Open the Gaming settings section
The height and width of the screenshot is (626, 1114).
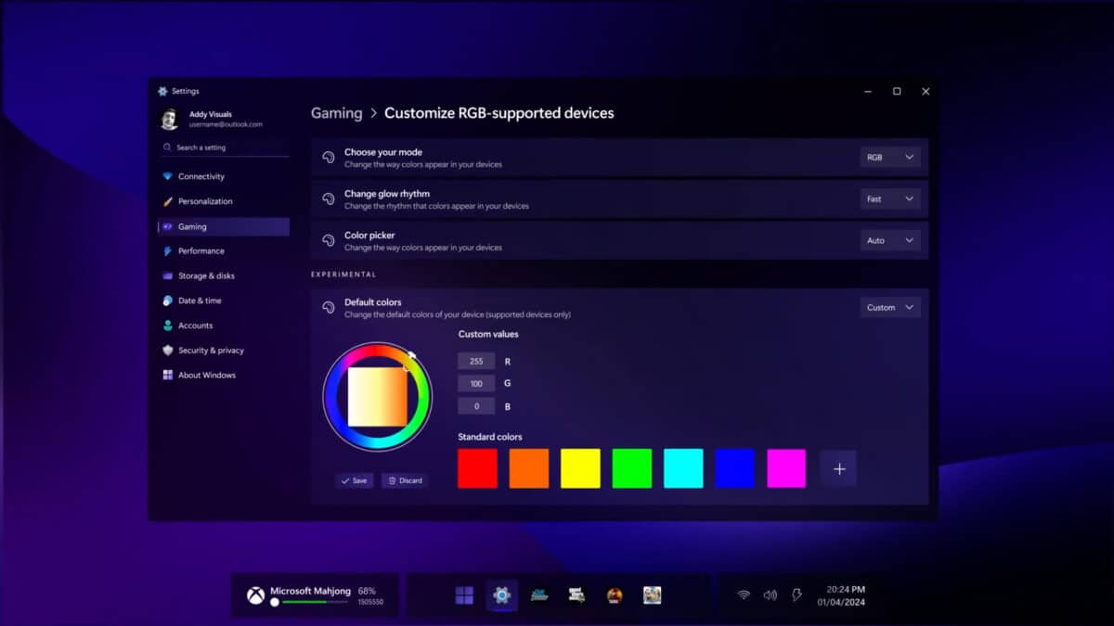192,226
